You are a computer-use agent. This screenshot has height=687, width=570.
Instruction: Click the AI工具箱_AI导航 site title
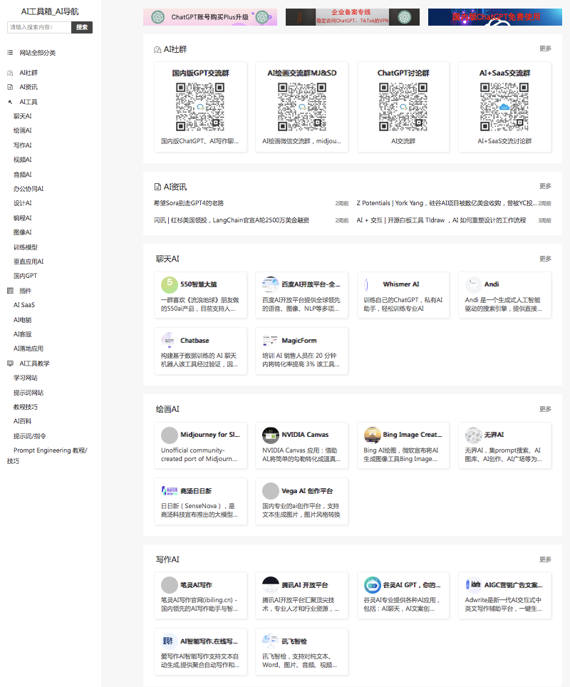[50, 11]
